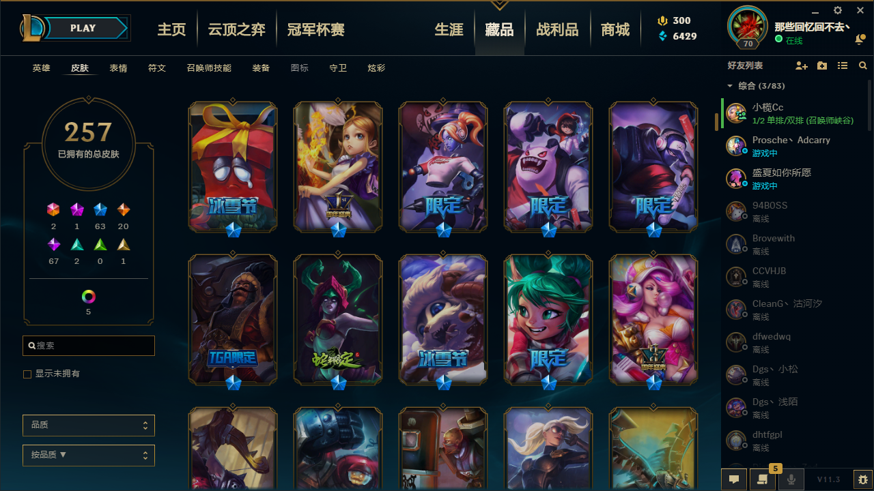Open the missions icon with badge 5
Viewport: 874px width, 491px height.
pos(763,479)
